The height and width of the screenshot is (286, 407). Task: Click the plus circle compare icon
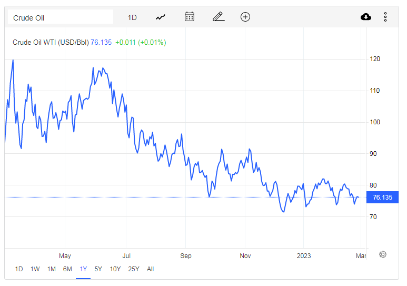coord(245,17)
